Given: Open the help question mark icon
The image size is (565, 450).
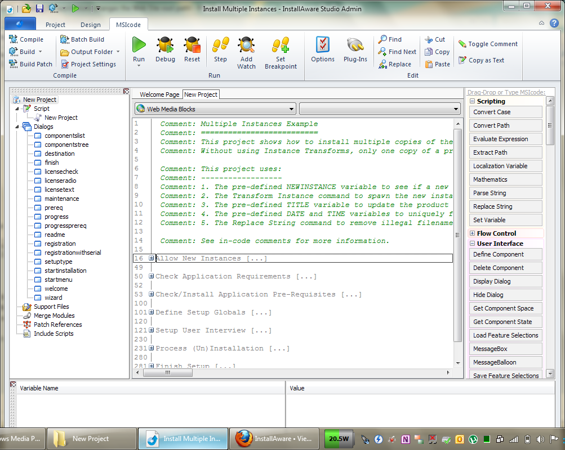Looking at the screenshot, I should (x=554, y=23).
